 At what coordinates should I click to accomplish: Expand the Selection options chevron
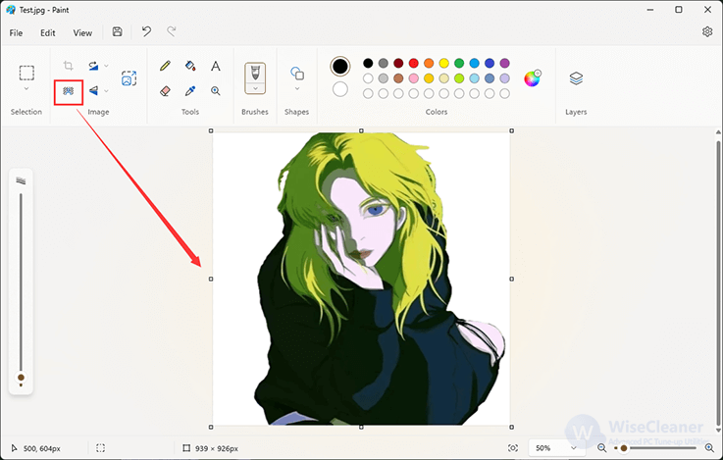click(x=26, y=88)
